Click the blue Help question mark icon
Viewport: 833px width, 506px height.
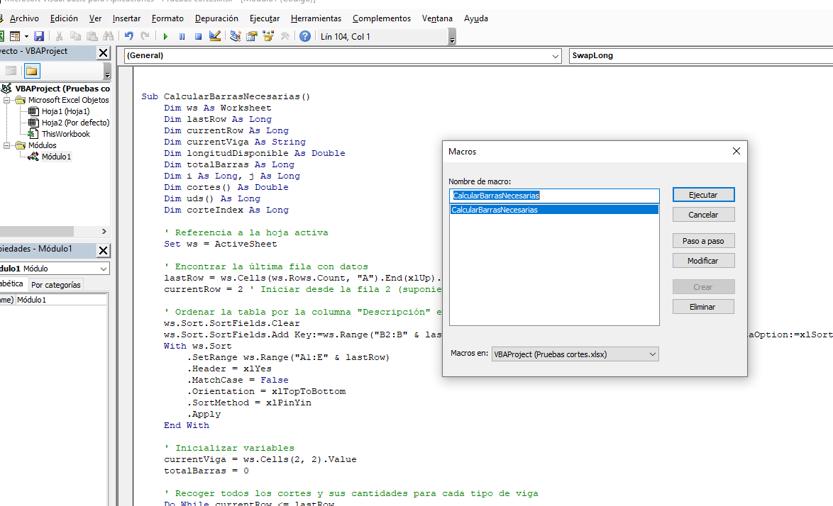(x=305, y=36)
